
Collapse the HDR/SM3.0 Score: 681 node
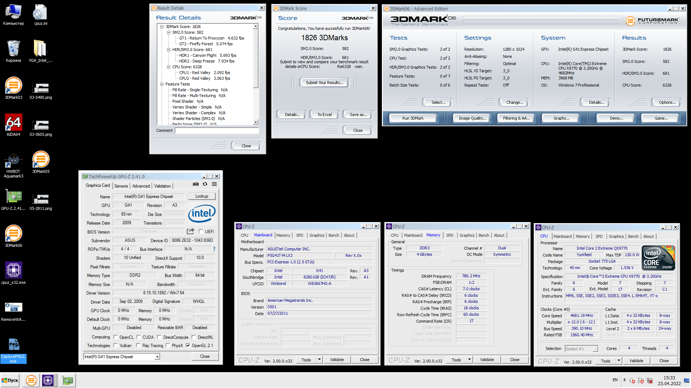click(168, 50)
